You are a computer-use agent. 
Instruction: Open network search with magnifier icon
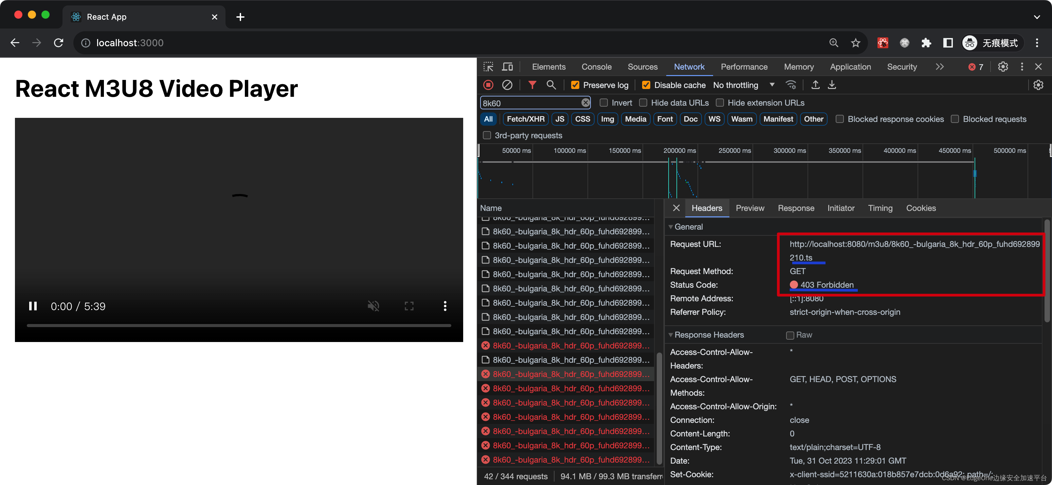click(551, 85)
